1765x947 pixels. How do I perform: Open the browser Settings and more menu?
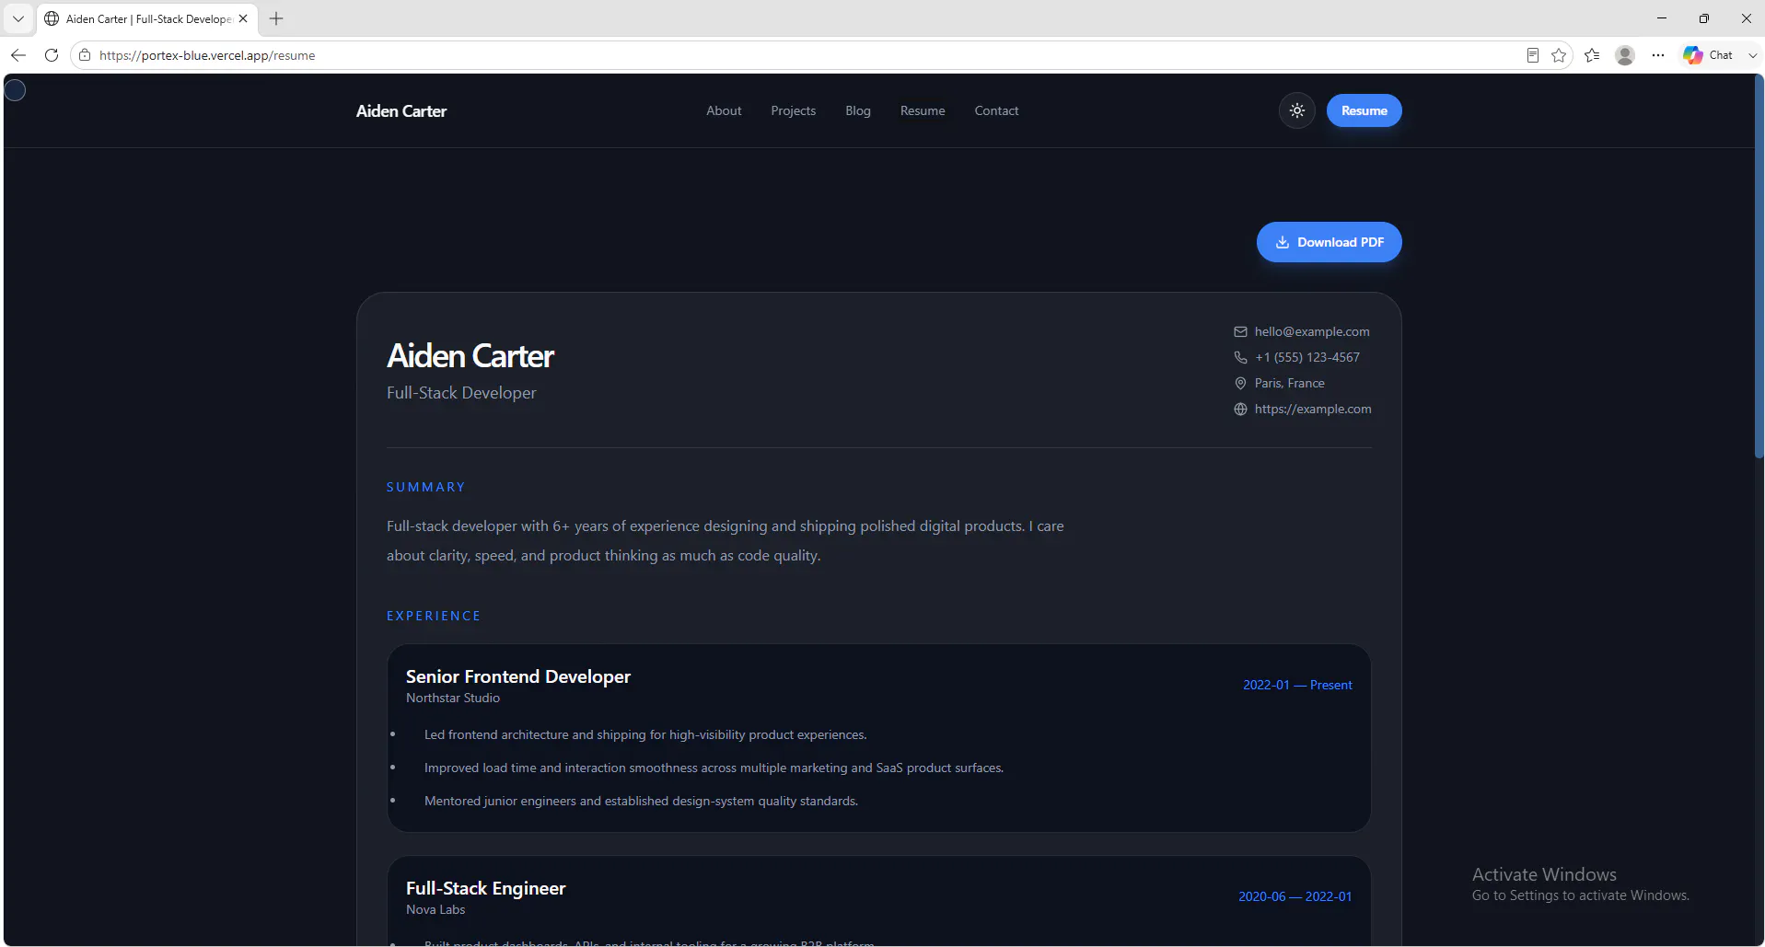[1658, 55]
